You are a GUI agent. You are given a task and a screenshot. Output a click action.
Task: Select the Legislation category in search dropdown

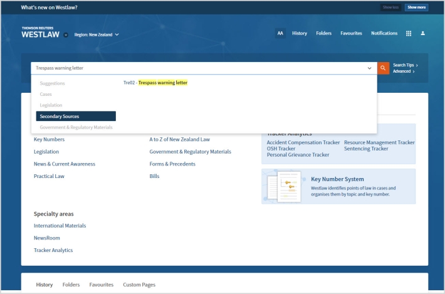(x=51, y=105)
